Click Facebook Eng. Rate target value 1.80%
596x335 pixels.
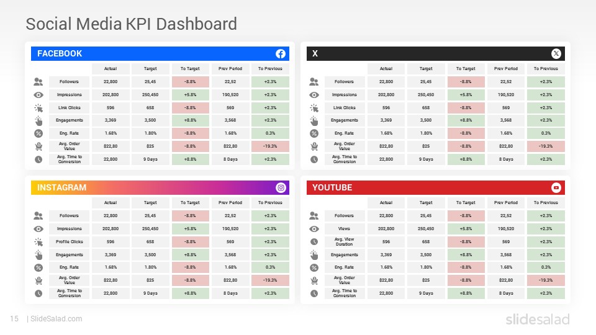pyautogui.click(x=150, y=133)
